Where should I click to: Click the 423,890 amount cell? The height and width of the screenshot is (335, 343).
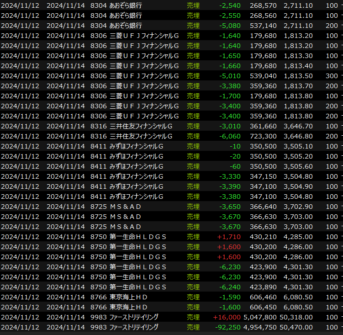263,287
